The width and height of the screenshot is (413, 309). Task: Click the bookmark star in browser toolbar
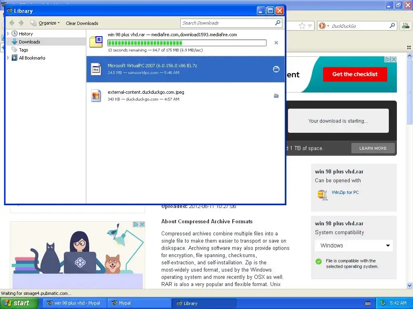pyautogui.click(x=302, y=26)
